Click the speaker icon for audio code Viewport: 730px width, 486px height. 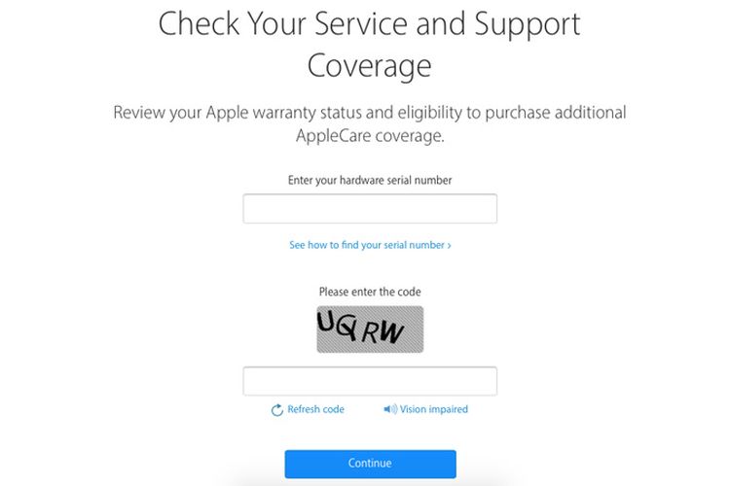[x=390, y=409]
